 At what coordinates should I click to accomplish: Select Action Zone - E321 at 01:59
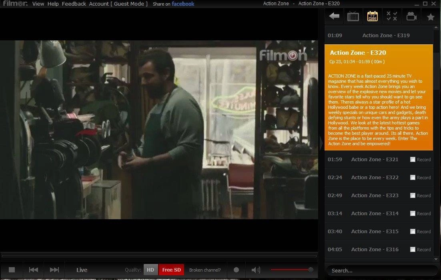tap(379, 159)
